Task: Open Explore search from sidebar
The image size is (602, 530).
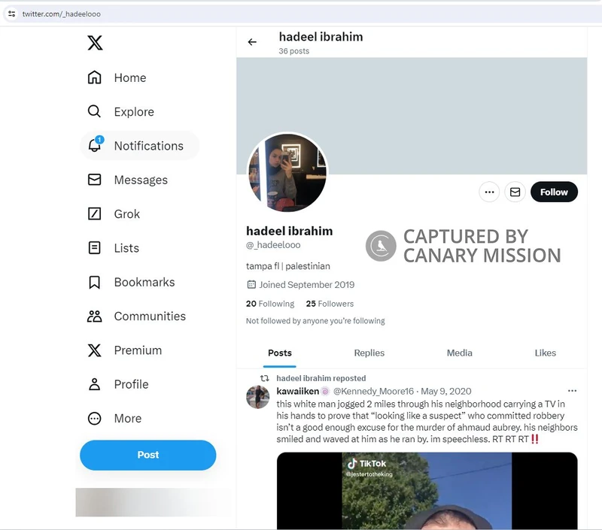Action: coord(95,111)
